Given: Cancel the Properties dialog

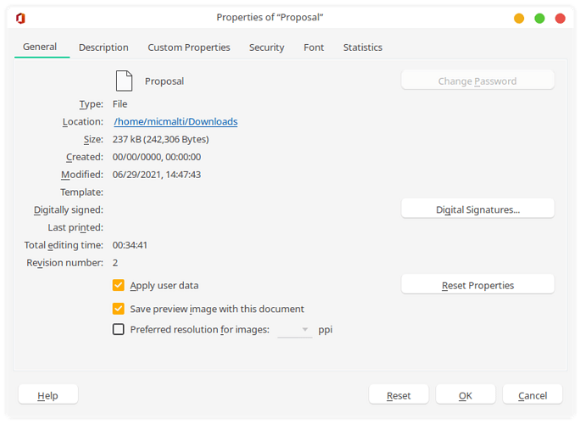Looking at the screenshot, I should pyautogui.click(x=533, y=395).
